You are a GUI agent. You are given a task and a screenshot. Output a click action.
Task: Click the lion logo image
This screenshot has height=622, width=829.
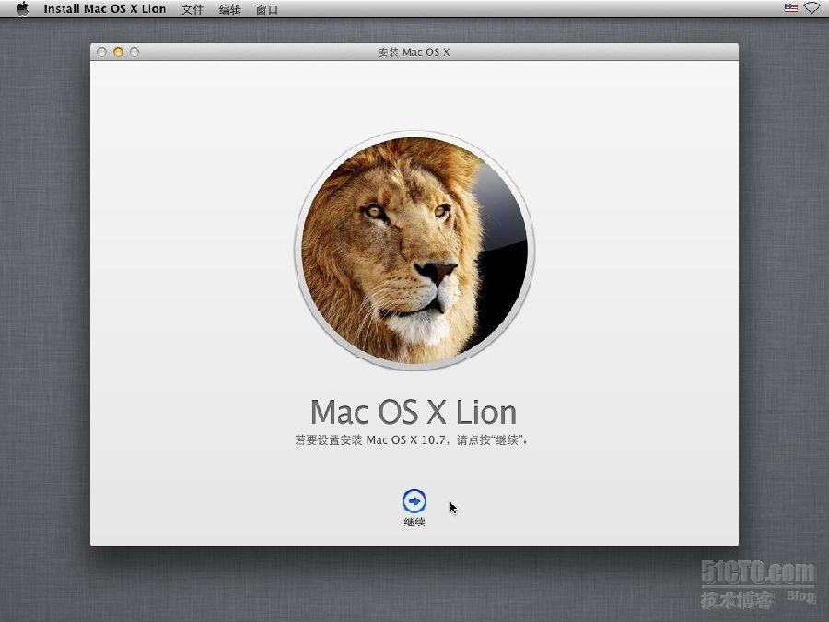click(414, 250)
